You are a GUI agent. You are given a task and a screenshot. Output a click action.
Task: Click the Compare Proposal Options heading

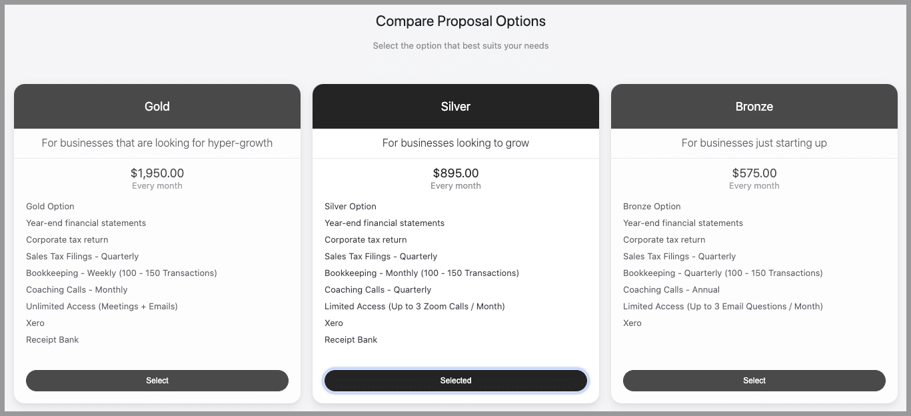pos(460,21)
